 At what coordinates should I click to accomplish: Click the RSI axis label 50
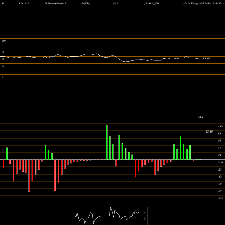(x=3, y=59)
